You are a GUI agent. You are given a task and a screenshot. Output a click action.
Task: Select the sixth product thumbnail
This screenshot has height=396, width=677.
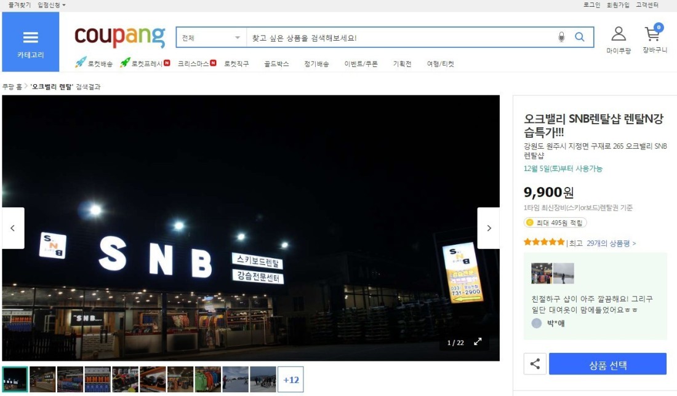(x=153, y=379)
